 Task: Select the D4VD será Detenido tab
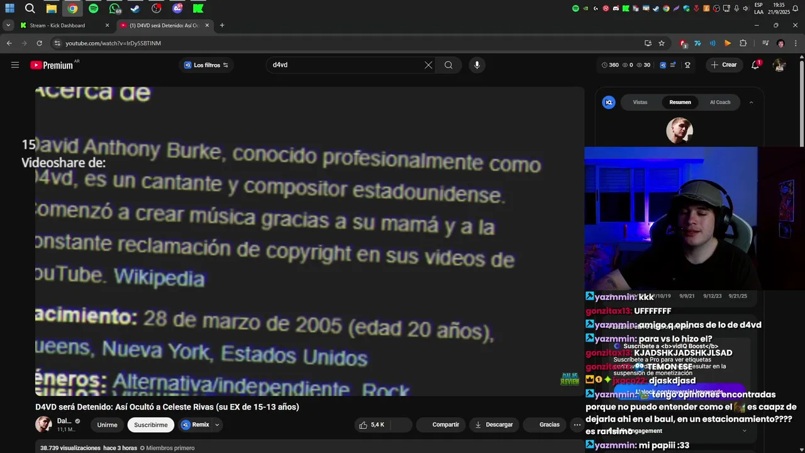click(x=164, y=25)
